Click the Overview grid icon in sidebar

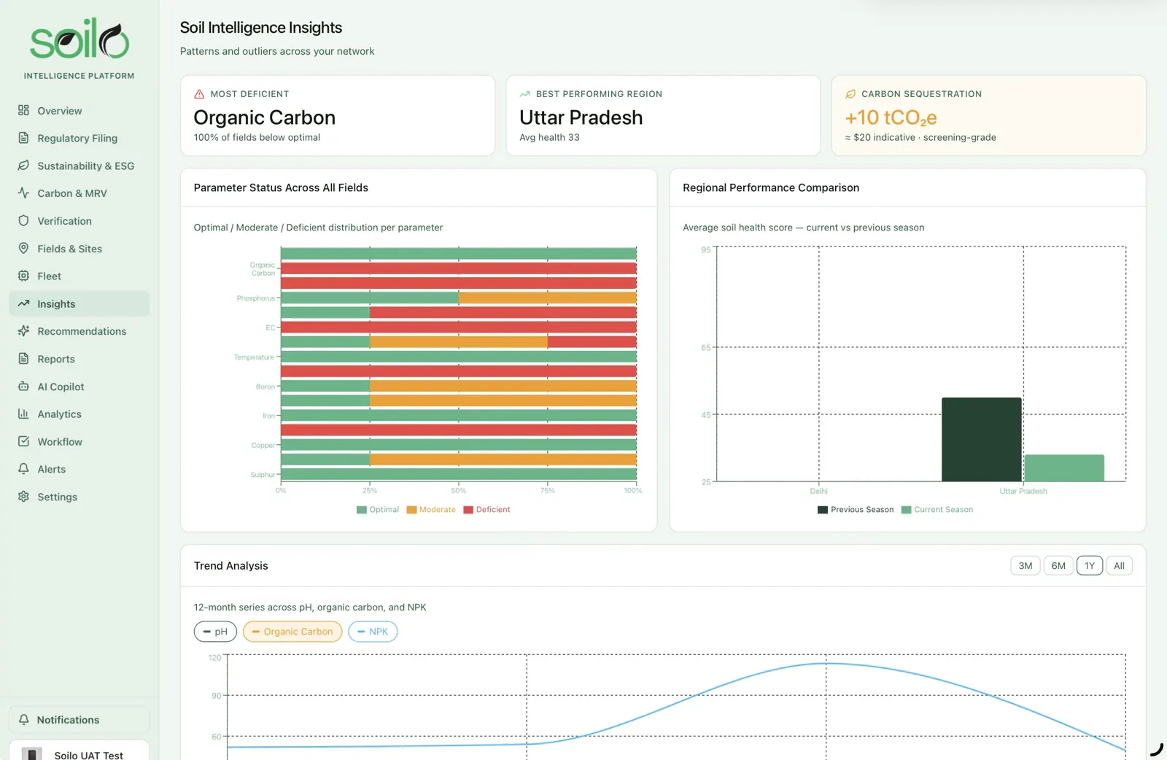(23, 110)
